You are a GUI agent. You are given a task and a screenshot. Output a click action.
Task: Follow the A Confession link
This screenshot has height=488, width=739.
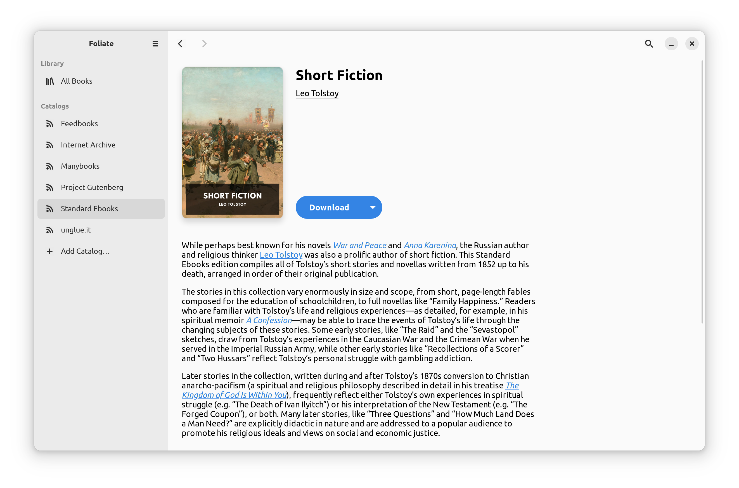click(269, 320)
